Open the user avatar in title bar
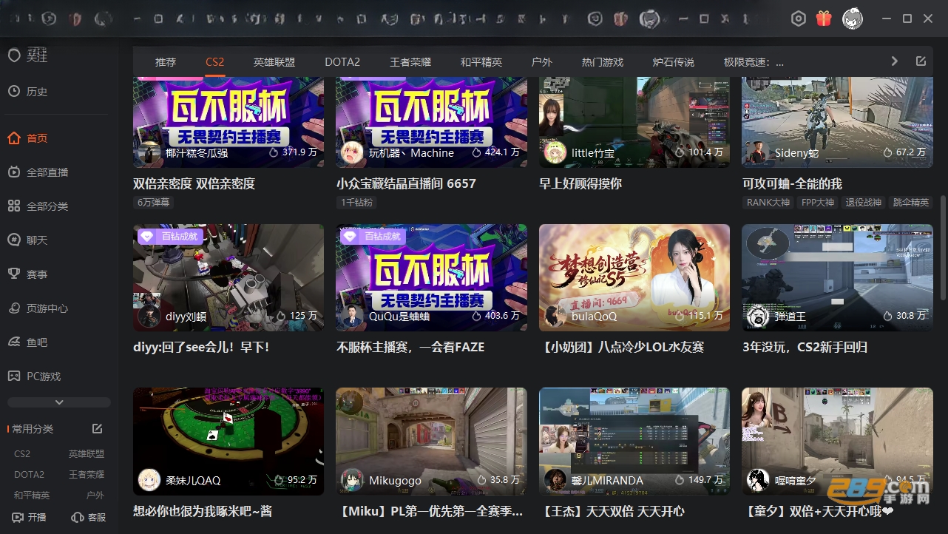 [853, 18]
